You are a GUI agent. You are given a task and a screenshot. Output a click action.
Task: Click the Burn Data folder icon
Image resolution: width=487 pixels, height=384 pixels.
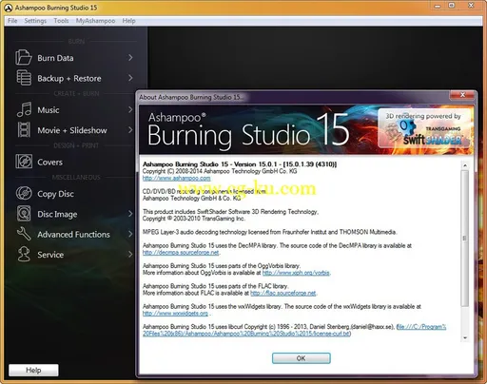tap(24, 58)
